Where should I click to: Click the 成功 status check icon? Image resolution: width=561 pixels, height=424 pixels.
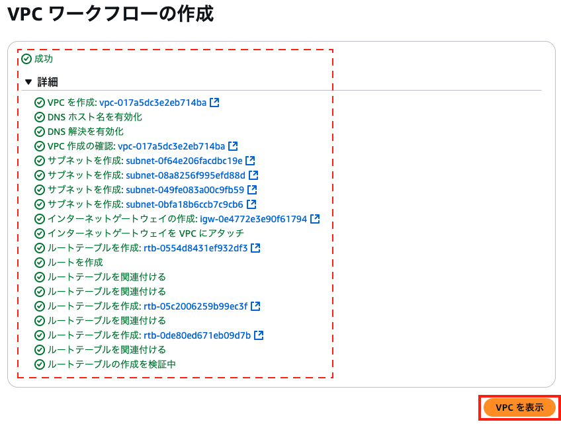point(26,59)
